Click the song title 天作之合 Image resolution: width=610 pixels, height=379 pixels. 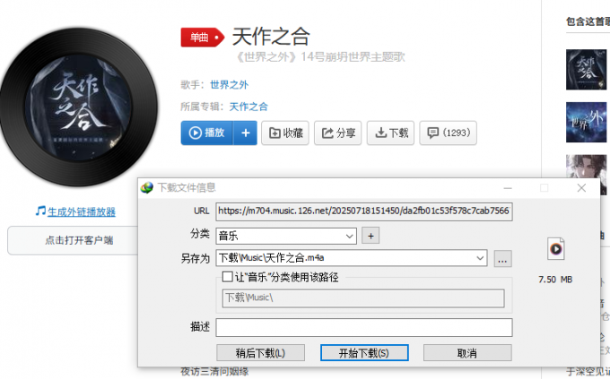coord(271,37)
